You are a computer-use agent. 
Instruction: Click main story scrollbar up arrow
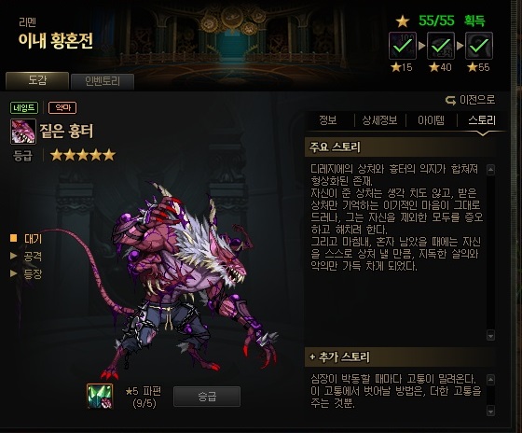coord(490,170)
